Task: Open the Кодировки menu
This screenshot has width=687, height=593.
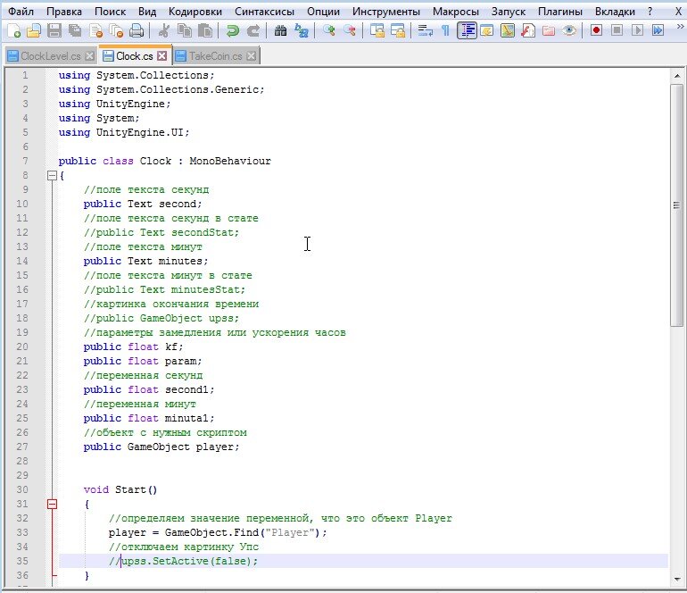Action: [x=195, y=12]
